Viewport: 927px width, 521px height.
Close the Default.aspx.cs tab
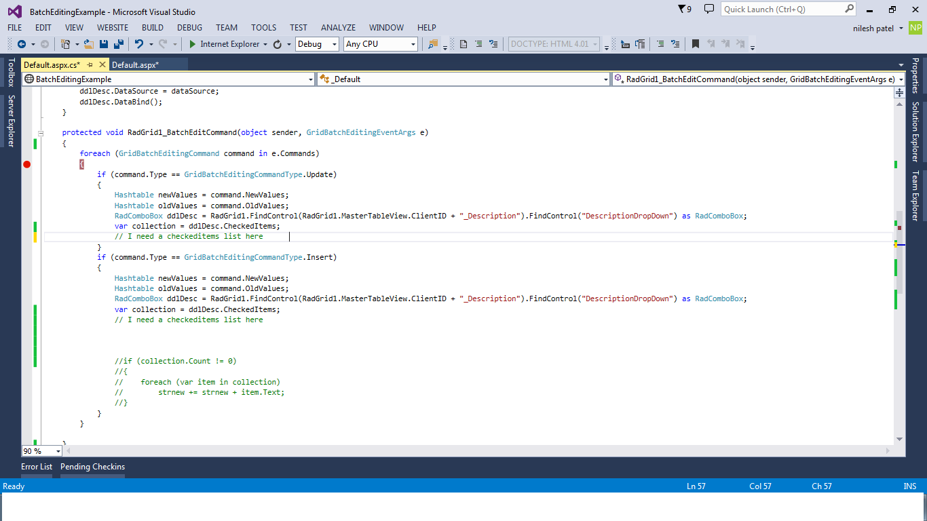102,64
